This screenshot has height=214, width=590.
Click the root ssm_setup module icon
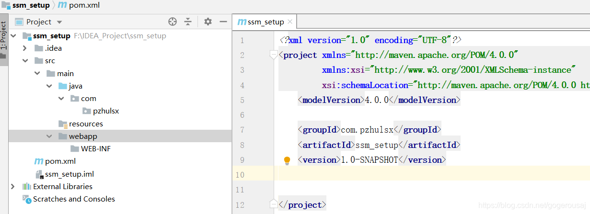pyautogui.click(x=26, y=36)
